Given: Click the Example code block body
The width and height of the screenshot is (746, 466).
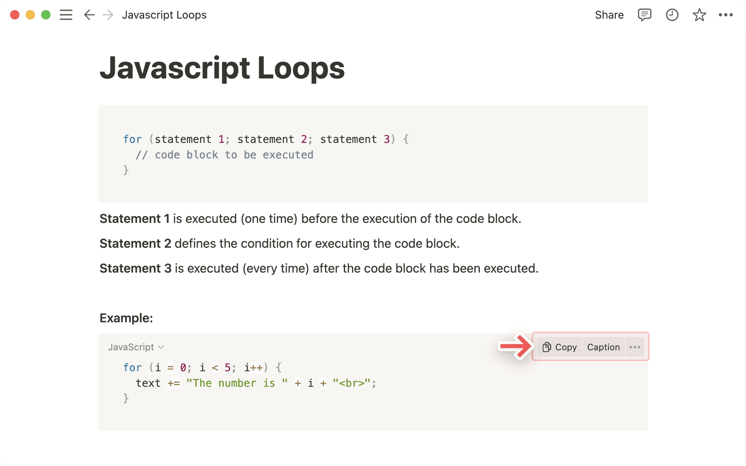Looking at the screenshot, I should 311,383.
